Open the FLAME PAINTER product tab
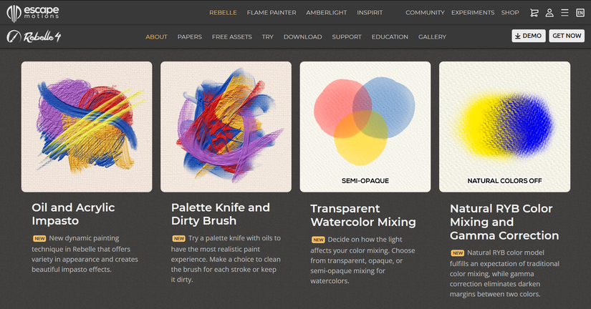Image resolution: width=591 pixels, height=309 pixels. click(272, 12)
